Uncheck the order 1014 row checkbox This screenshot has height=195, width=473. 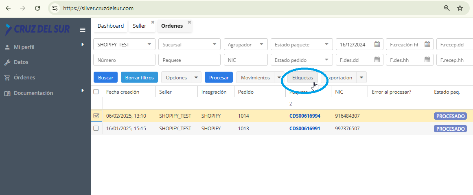96,116
